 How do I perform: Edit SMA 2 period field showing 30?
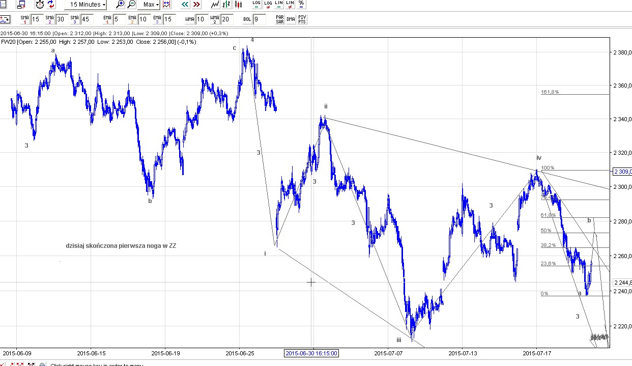coord(61,19)
